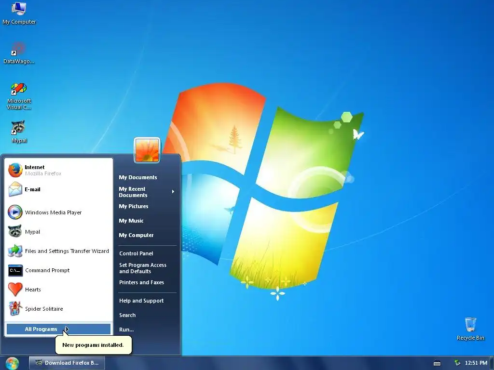Start the Hearts game
This screenshot has height=370, width=494.
58,290
